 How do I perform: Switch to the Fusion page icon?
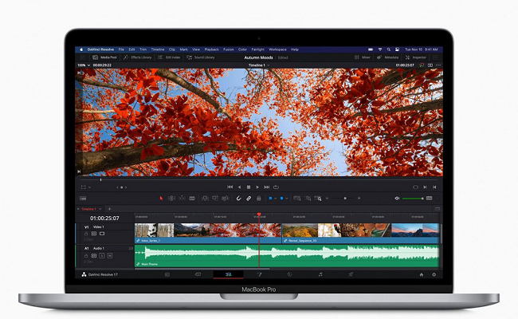click(259, 274)
